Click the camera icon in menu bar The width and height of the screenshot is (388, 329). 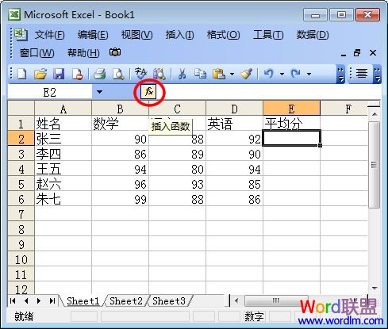115,52
